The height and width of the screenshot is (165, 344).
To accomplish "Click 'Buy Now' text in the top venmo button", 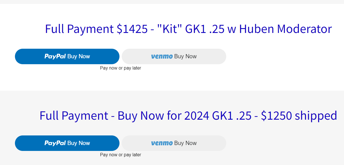I will pyautogui.click(x=185, y=56).
